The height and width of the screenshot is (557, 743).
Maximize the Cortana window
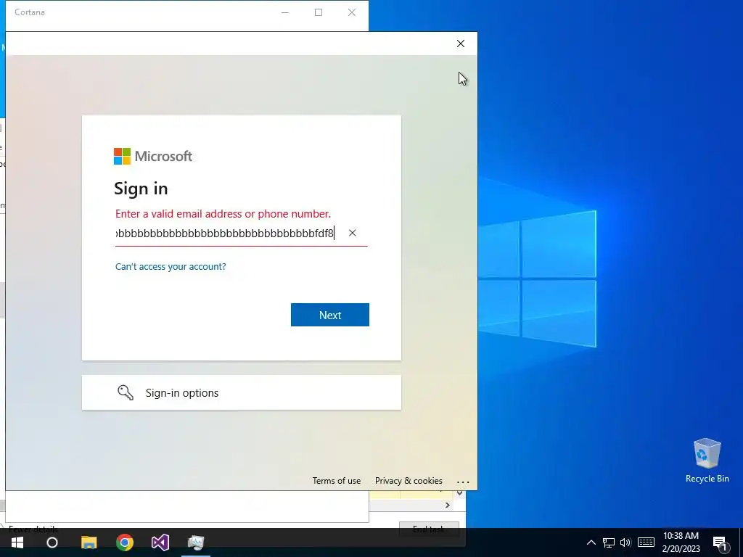[319, 12]
